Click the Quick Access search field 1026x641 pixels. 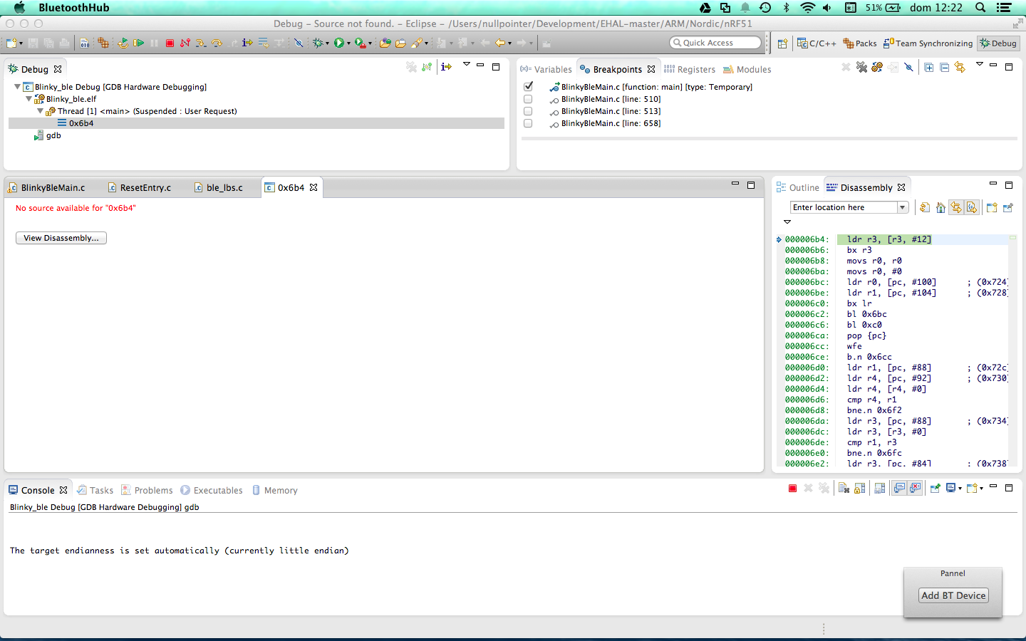(715, 43)
